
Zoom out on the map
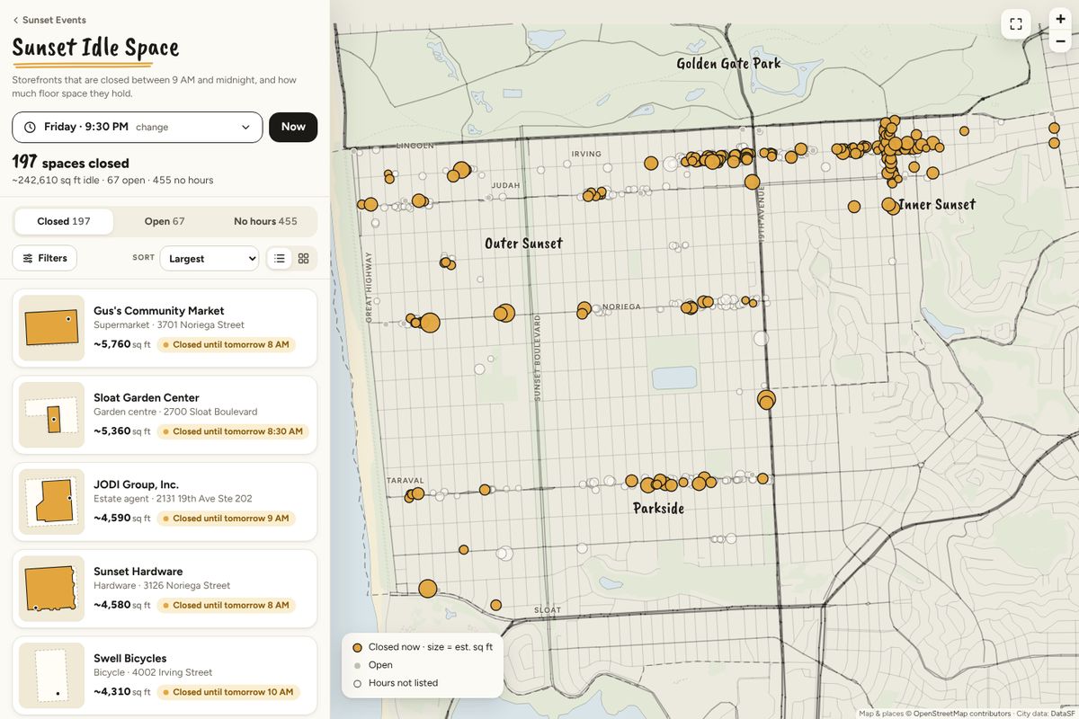click(x=1061, y=41)
